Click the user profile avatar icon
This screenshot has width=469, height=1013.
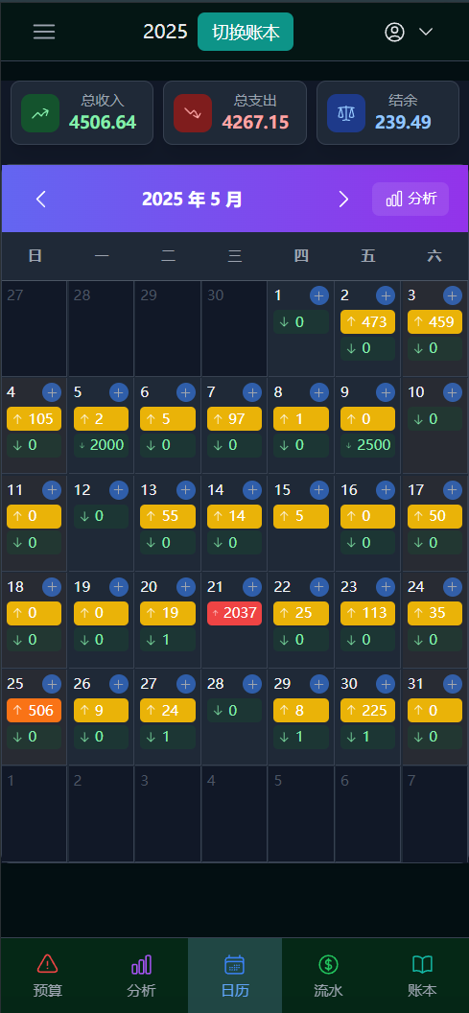tap(394, 32)
